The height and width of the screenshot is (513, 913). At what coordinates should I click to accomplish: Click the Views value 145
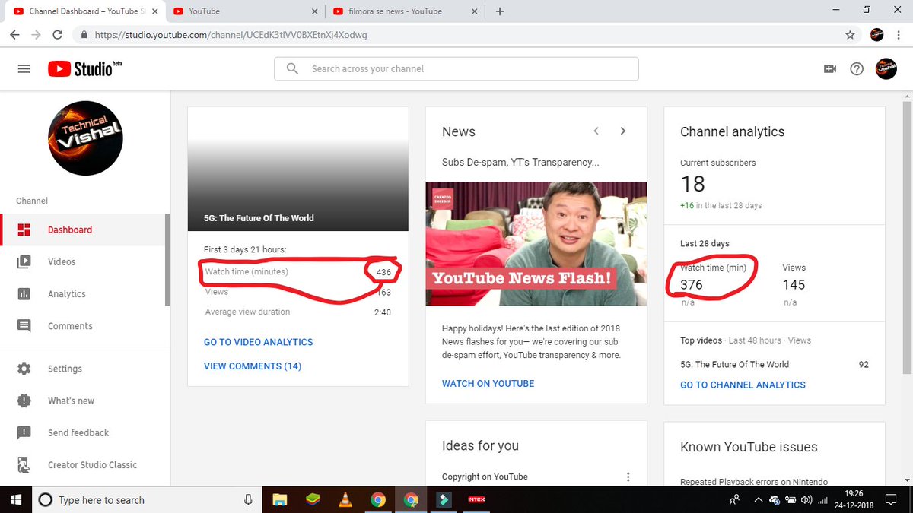pyautogui.click(x=794, y=285)
